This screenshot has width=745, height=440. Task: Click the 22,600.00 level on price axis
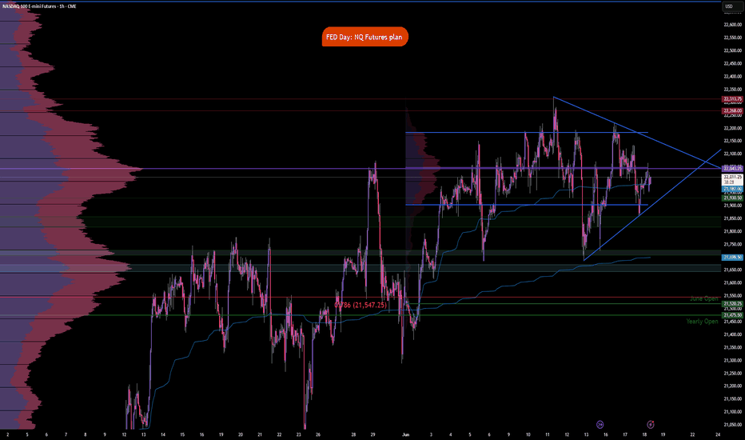tap(733, 25)
